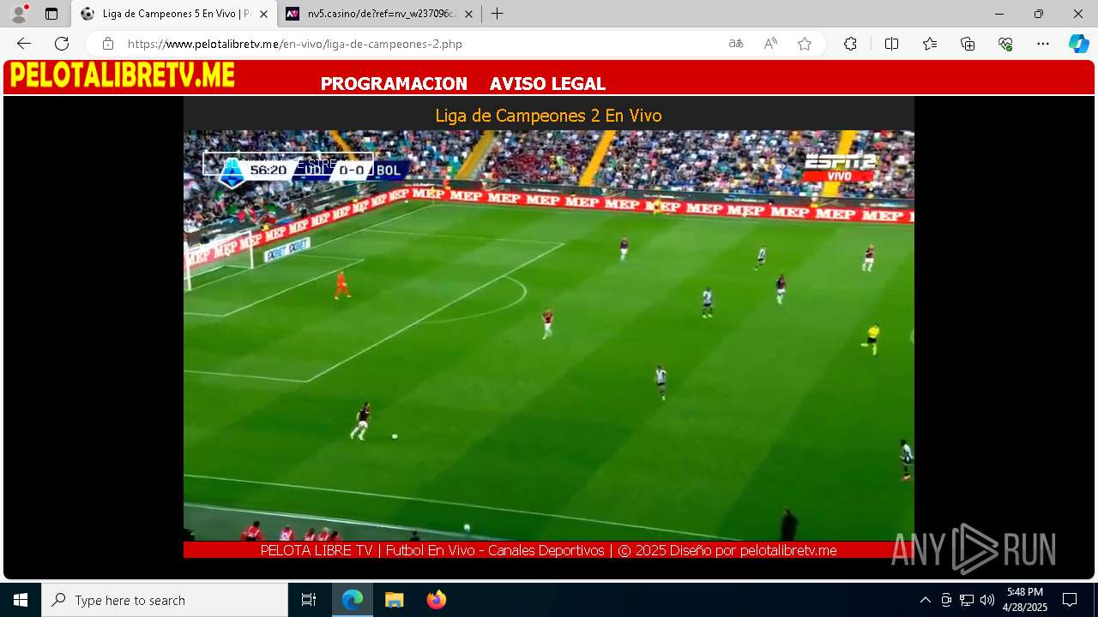Click the address bar URL
This screenshot has width=1098, height=617.
295,44
